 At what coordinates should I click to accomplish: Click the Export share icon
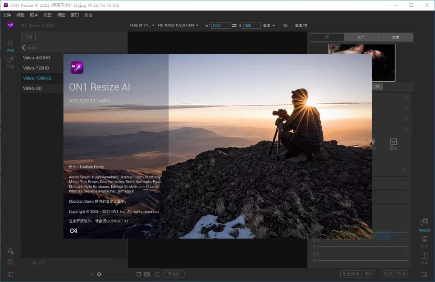click(x=424, y=256)
